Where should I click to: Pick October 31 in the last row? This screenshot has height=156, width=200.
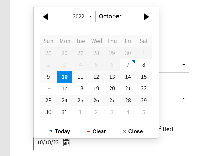[65, 112]
